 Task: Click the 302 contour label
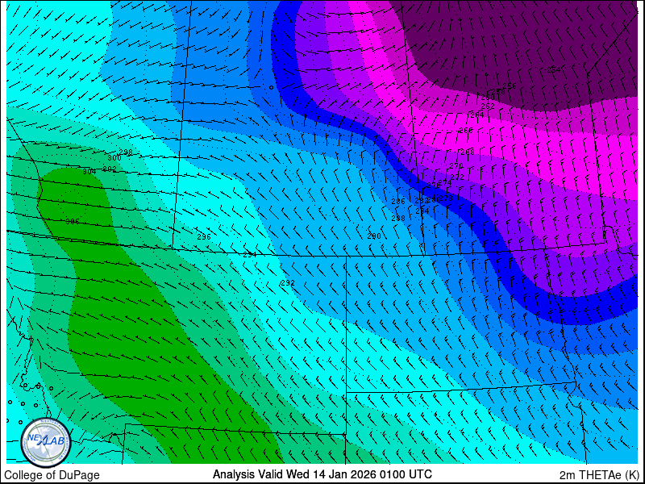(110, 169)
